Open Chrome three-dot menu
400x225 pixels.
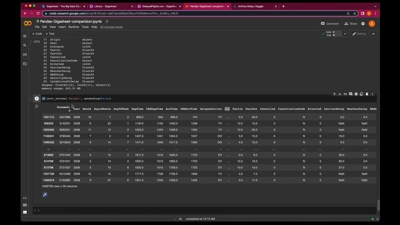pyautogui.click(x=376, y=14)
